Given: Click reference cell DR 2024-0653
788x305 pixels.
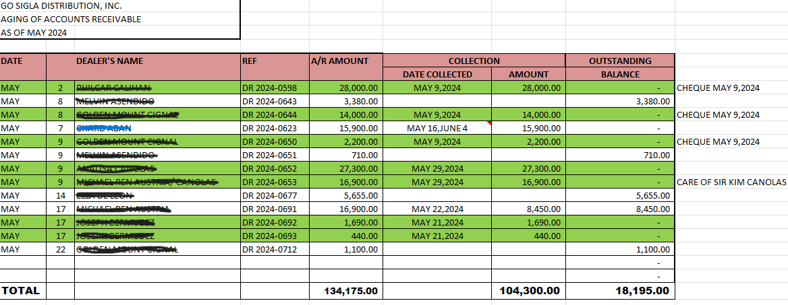Looking at the screenshot, I should click(x=275, y=182).
